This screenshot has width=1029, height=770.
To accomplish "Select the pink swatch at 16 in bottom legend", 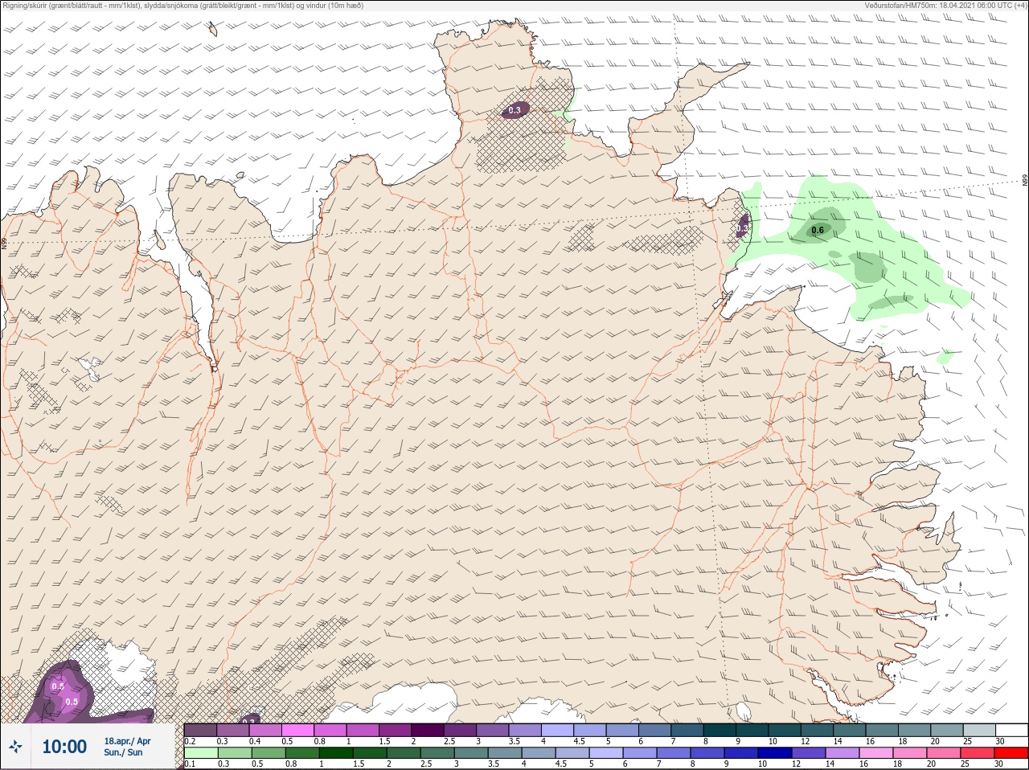I will pos(877,752).
